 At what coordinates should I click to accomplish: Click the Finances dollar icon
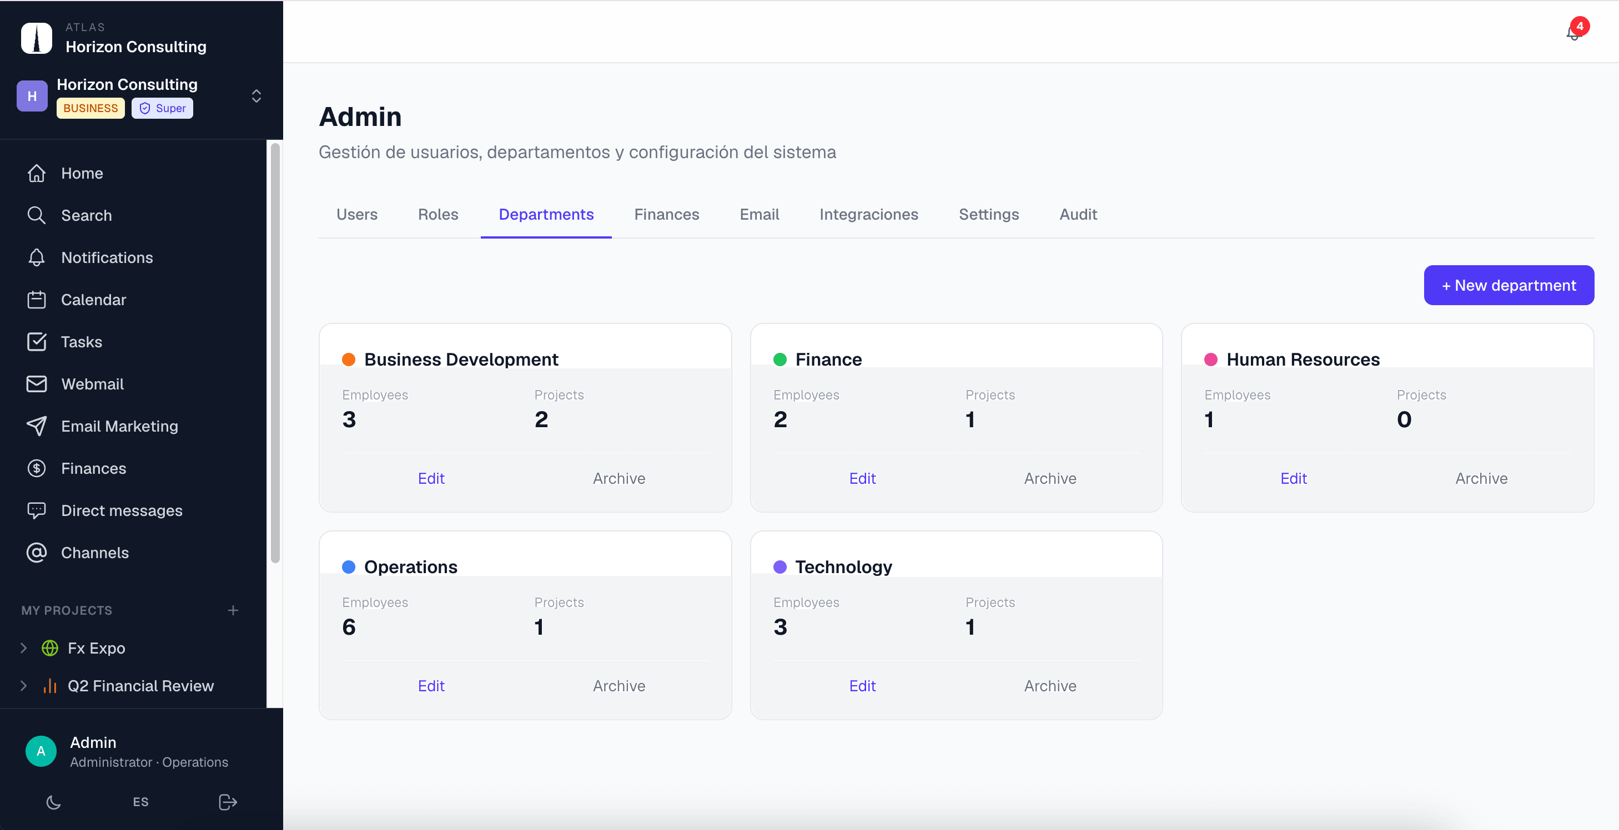pyautogui.click(x=37, y=468)
